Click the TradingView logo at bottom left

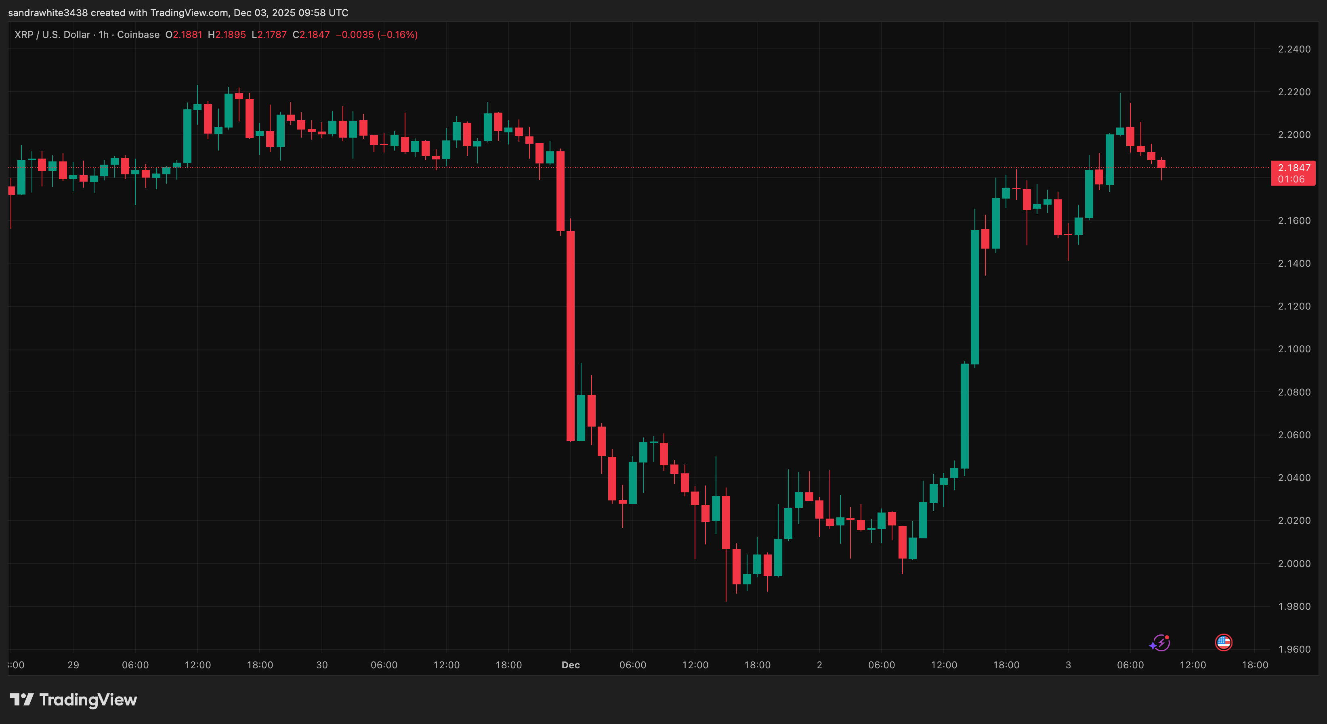[x=73, y=699]
